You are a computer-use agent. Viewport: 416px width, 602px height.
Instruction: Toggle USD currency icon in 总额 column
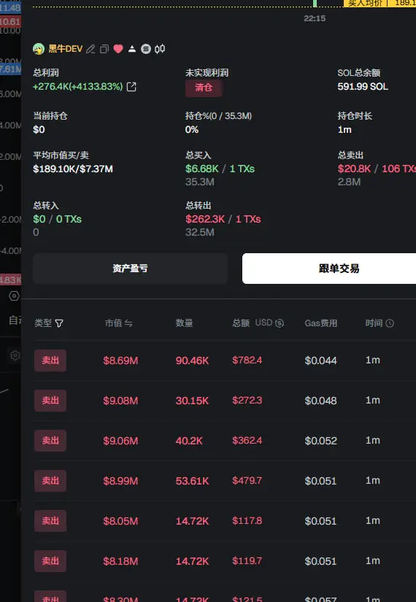(x=280, y=323)
